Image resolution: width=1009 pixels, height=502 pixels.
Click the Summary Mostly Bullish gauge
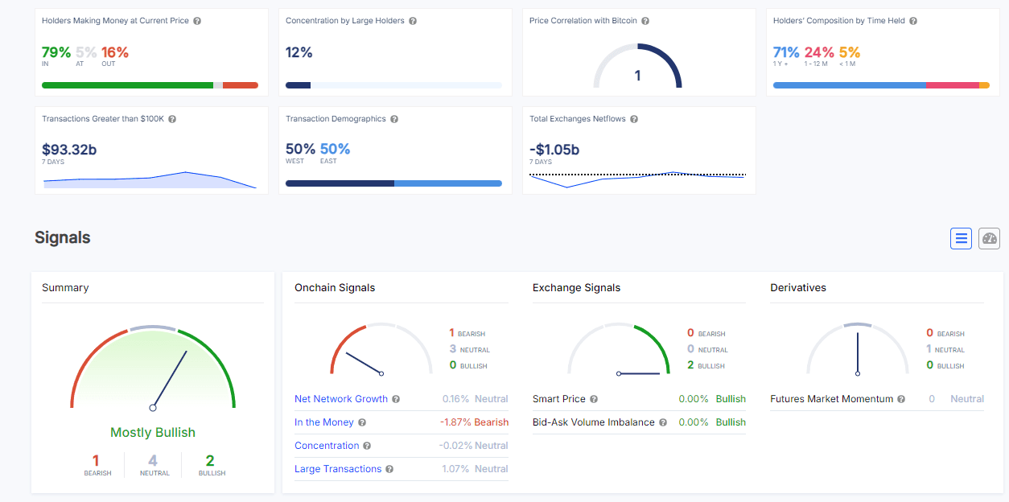153,370
